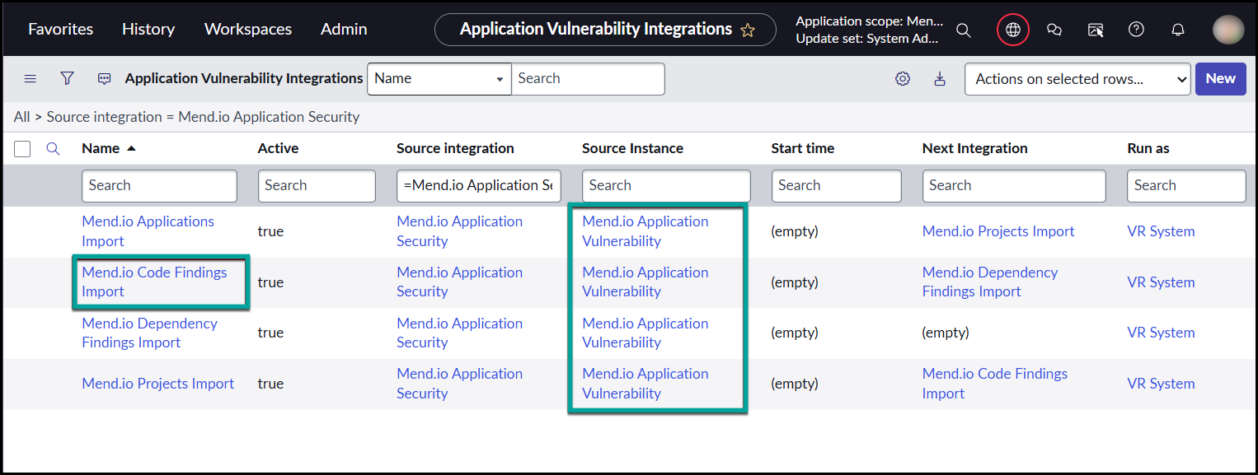Open the Workspaces menu

[x=248, y=29]
